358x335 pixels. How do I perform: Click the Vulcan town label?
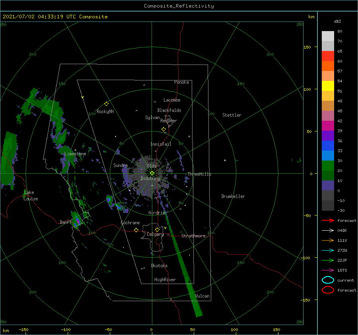pos(202,296)
